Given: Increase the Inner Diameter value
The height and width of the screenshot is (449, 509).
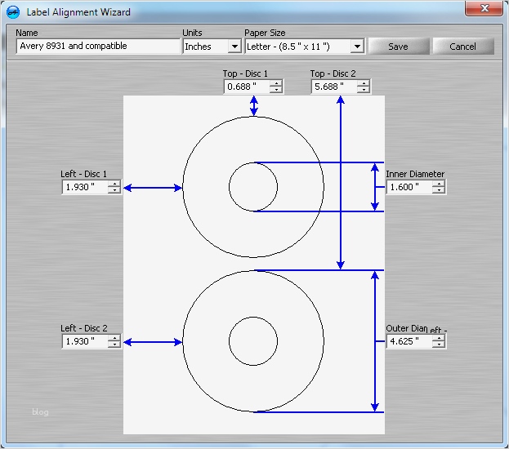Looking at the screenshot, I should pyautogui.click(x=439, y=184).
